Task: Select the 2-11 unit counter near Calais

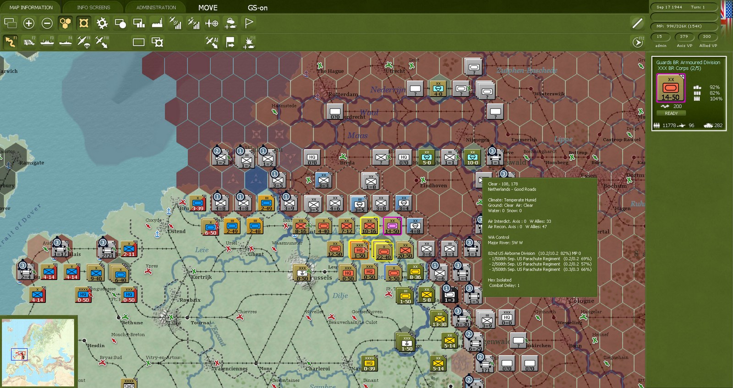Action: (129, 249)
